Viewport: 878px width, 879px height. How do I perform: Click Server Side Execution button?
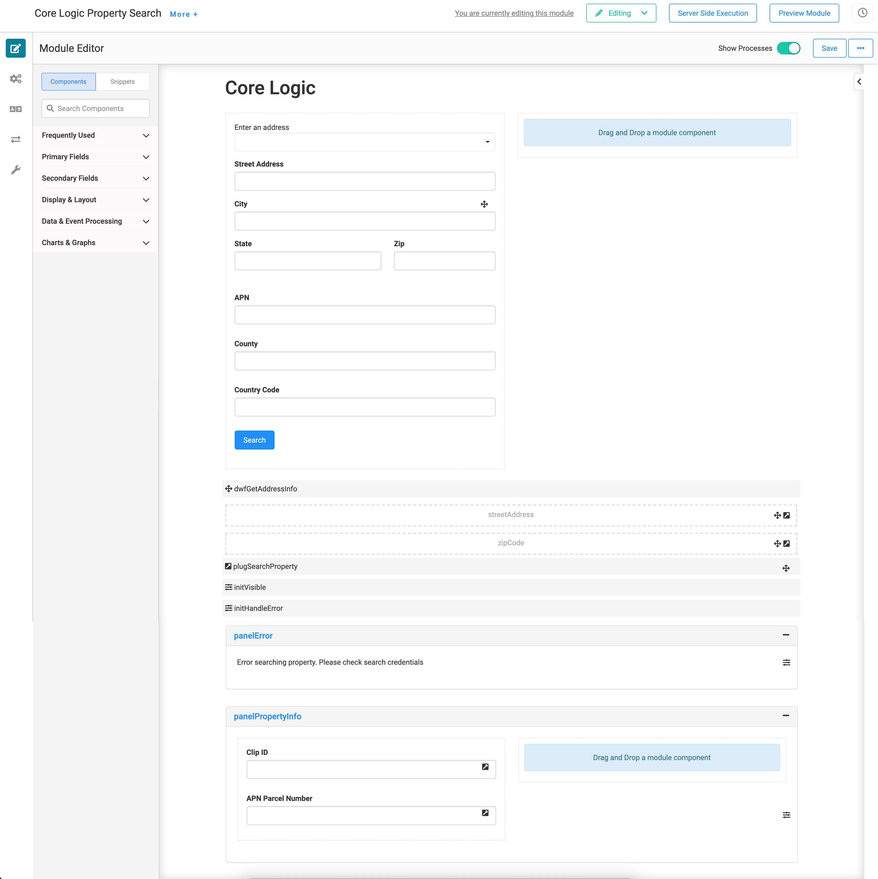(x=712, y=13)
